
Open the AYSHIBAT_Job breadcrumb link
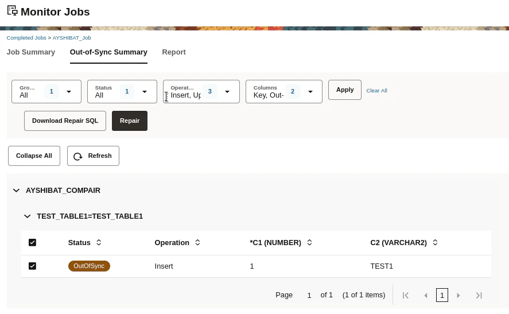[72, 38]
